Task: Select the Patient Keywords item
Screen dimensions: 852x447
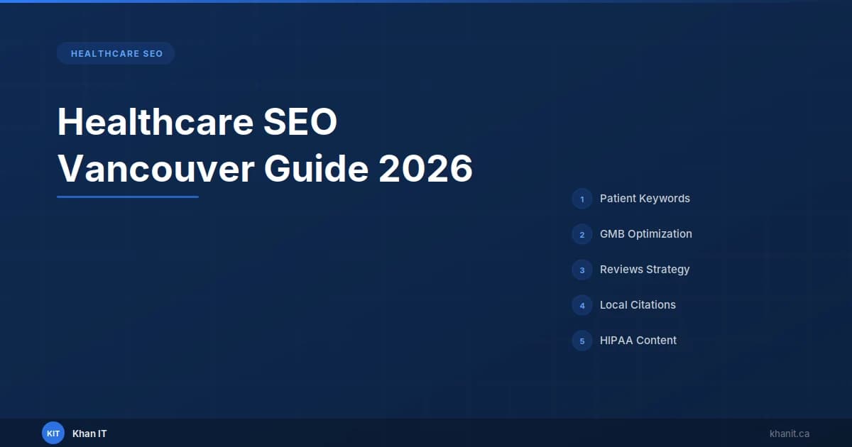Action: (645, 199)
